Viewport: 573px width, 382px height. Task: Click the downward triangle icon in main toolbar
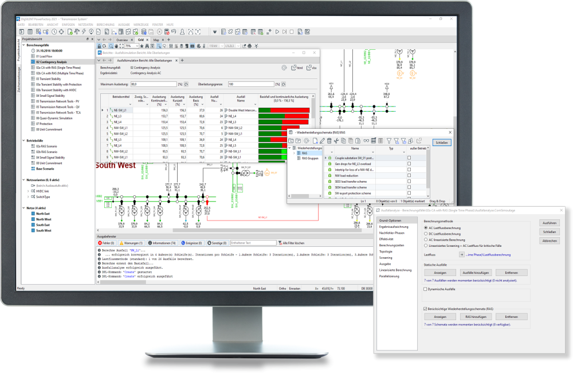(x=215, y=31)
